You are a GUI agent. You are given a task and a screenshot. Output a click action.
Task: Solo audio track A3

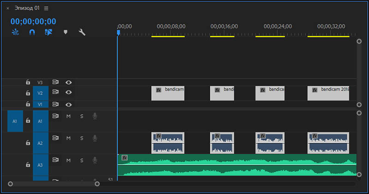coord(82,160)
